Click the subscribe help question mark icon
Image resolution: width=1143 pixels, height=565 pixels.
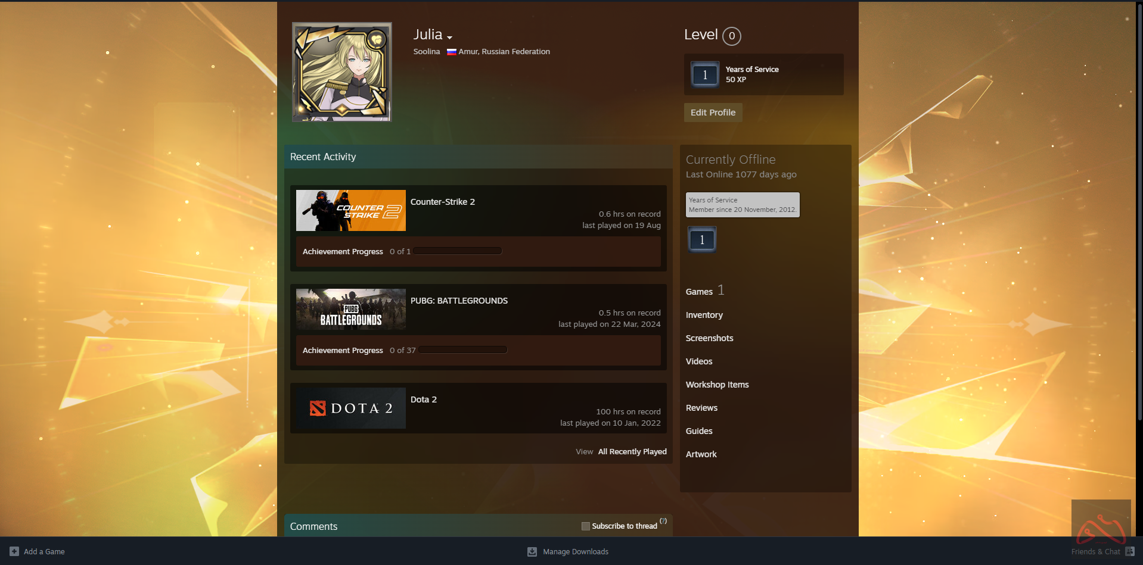pos(663,521)
